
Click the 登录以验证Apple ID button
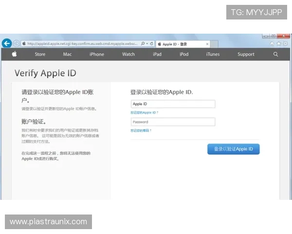233,149
